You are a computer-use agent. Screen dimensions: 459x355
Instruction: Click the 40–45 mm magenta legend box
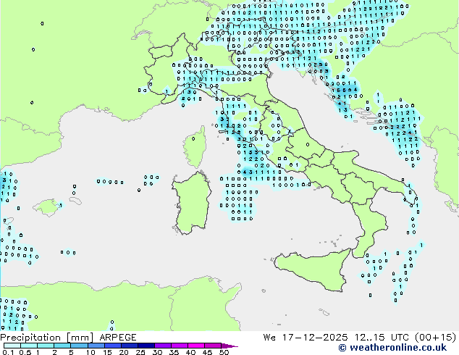coord(196,346)
